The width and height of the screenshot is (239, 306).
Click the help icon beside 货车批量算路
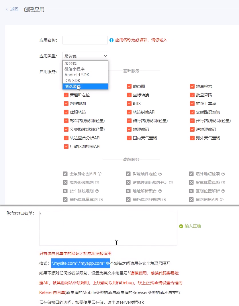point(223,182)
